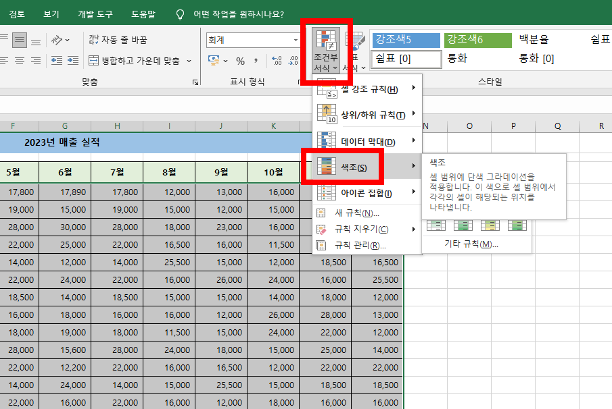Switch to the 검토 ribbon tab
Viewport: 612px width, 409px height.
pyautogui.click(x=17, y=14)
